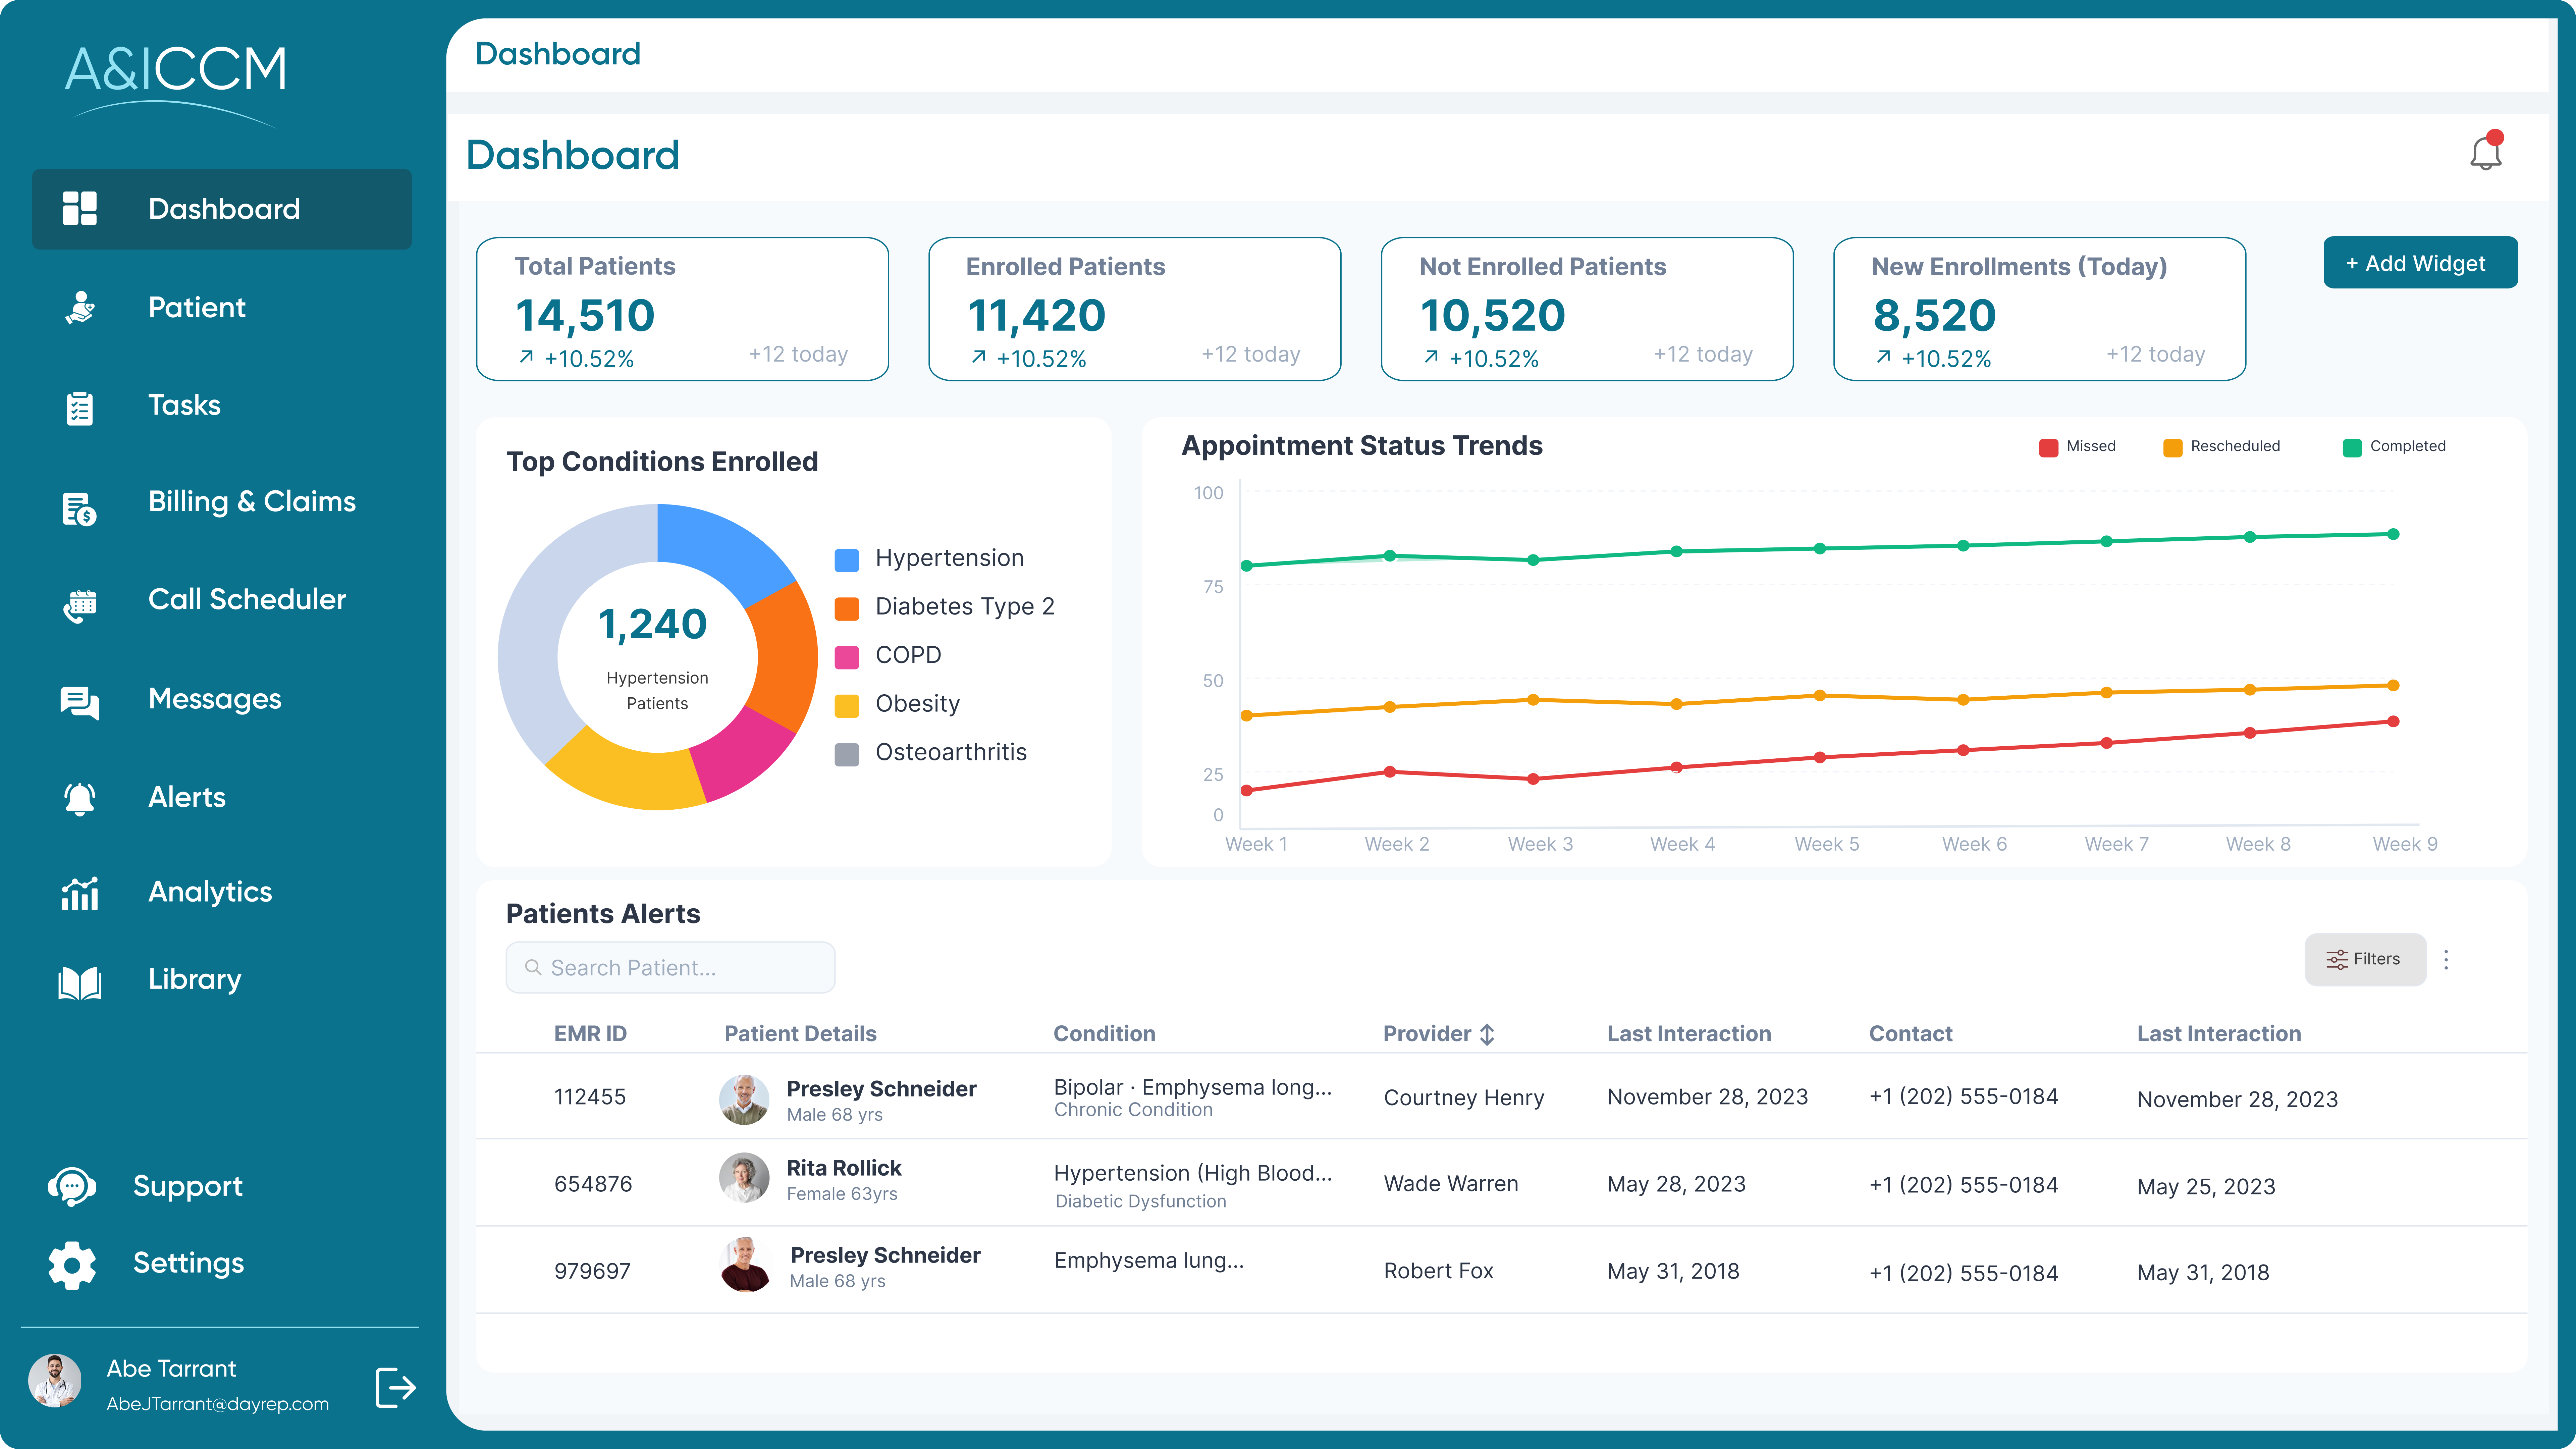
Task: Open the Filters panel on Patients Alerts
Action: [2365, 959]
